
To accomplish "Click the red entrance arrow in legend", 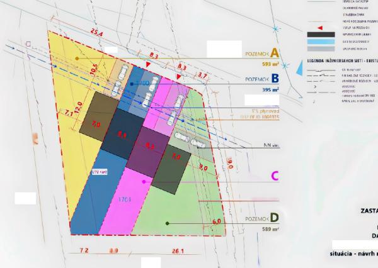I will tap(321, 28).
